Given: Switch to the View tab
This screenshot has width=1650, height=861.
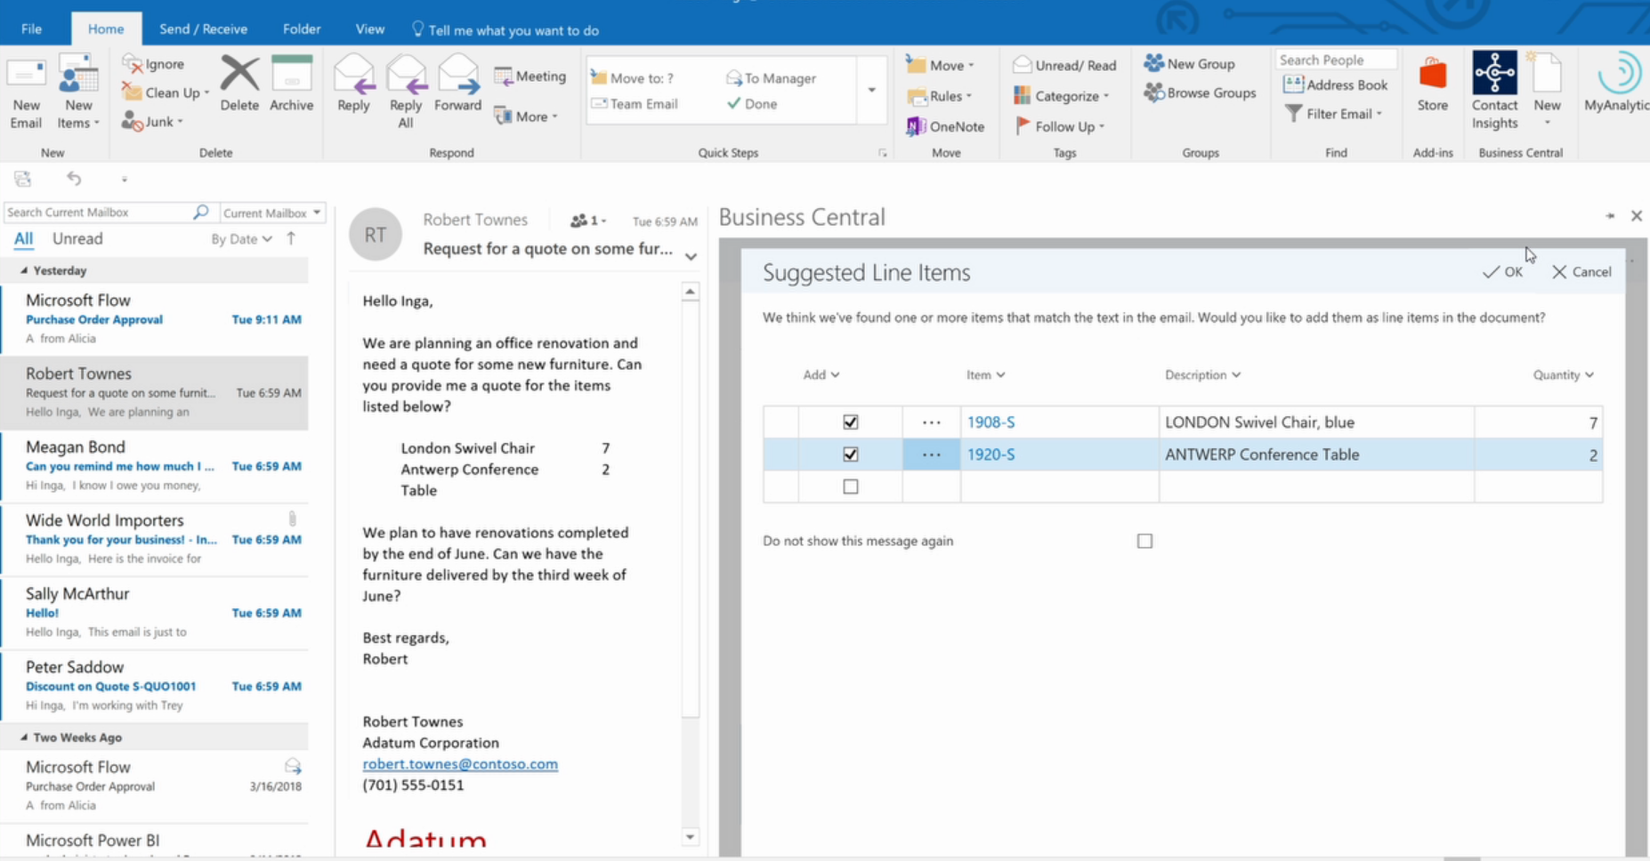Looking at the screenshot, I should pos(370,29).
